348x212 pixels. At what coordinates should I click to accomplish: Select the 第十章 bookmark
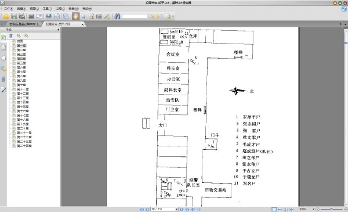point(21,85)
